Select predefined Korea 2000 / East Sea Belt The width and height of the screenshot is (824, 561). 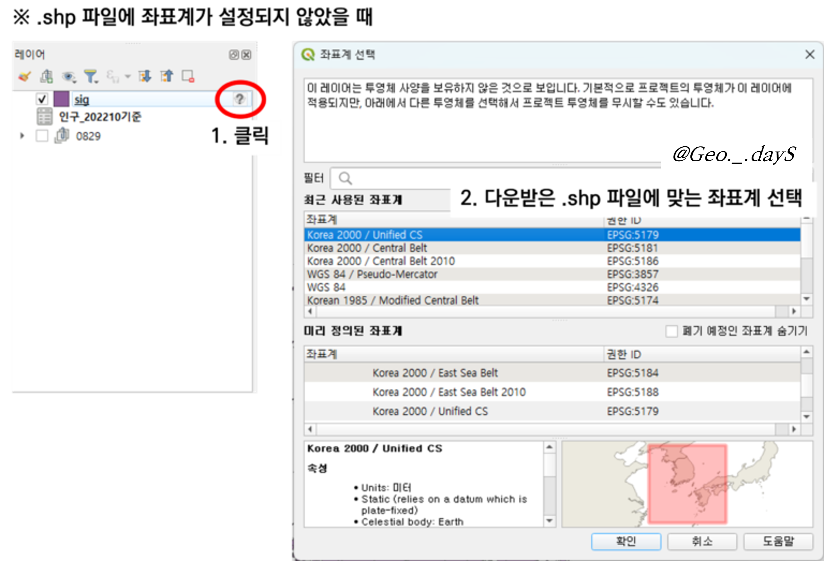click(552, 373)
